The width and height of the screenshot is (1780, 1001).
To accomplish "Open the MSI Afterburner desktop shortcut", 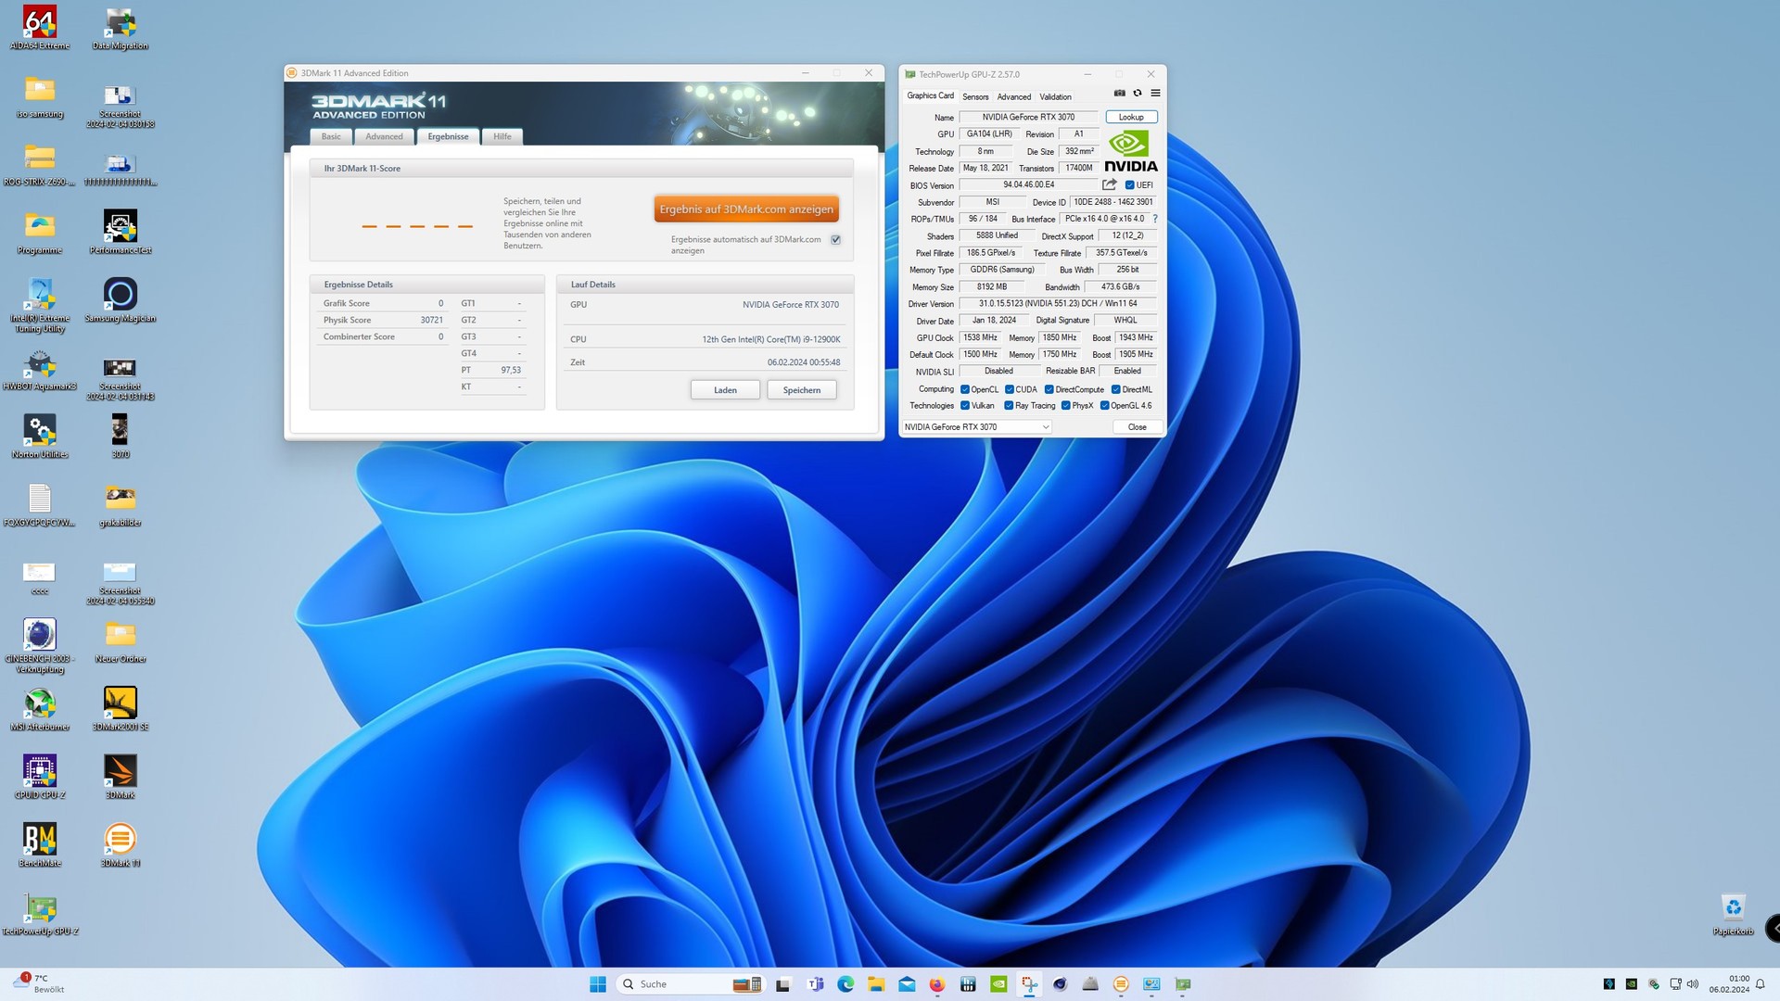I will click(40, 710).
